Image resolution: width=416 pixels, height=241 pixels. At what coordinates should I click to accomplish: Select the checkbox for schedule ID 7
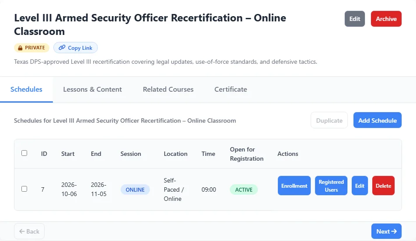pos(24,189)
